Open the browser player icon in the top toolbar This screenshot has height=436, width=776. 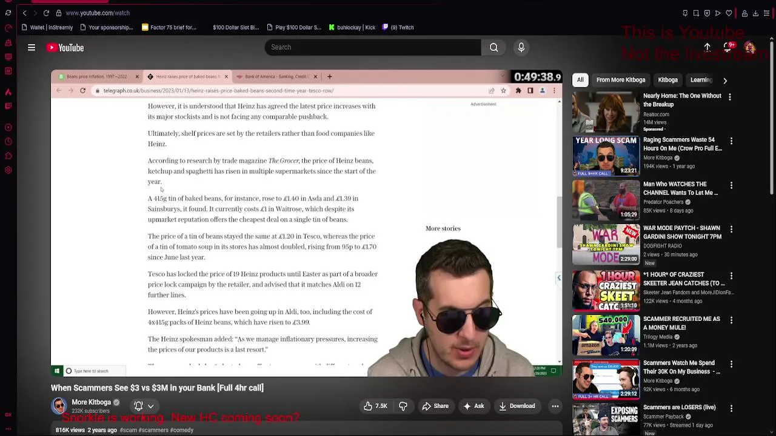pyautogui.click(x=718, y=13)
